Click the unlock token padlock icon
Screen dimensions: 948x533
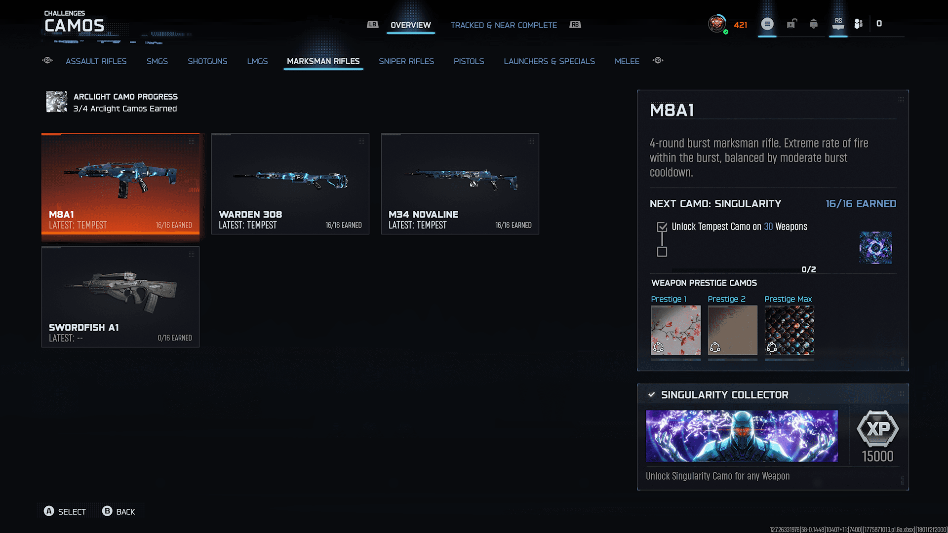(791, 24)
